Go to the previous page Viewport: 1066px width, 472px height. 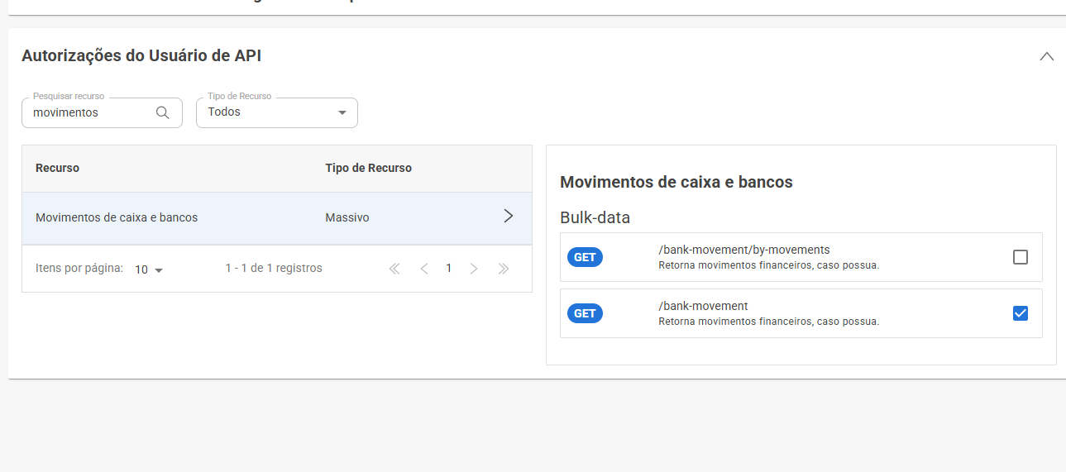pyautogui.click(x=424, y=269)
